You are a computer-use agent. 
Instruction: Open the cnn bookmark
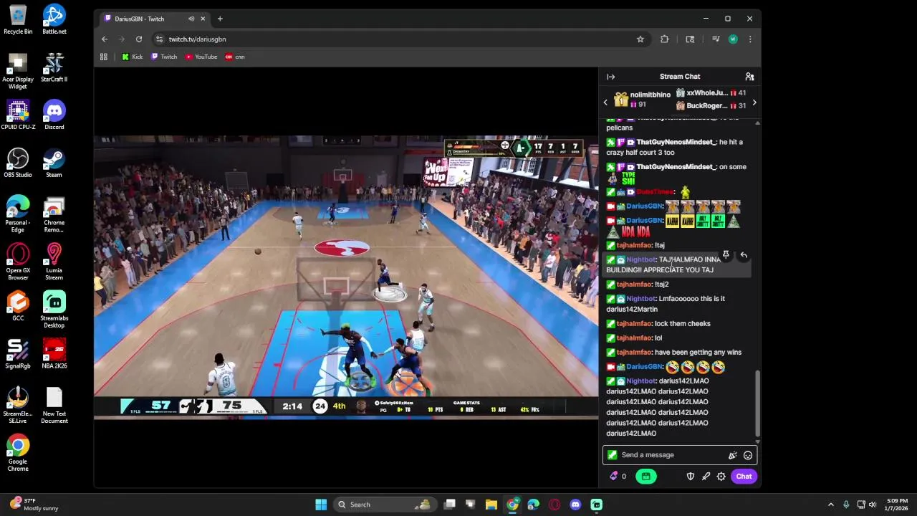pos(235,57)
